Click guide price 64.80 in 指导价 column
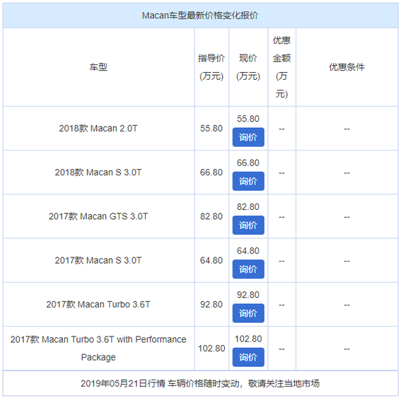The height and width of the screenshot is (398, 403). [211, 260]
